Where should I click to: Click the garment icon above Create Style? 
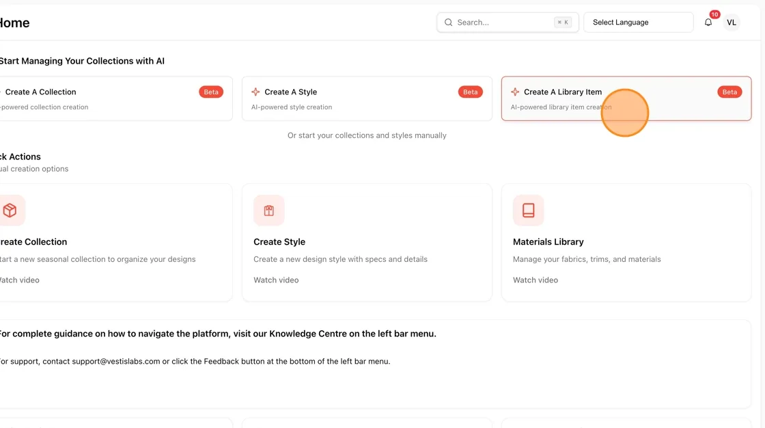click(x=269, y=211)
